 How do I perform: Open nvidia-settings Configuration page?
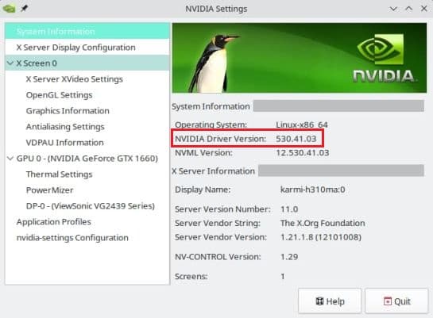(72, 238)
